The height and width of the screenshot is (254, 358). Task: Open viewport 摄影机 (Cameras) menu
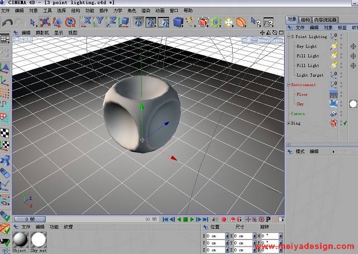tap(43, 32)
